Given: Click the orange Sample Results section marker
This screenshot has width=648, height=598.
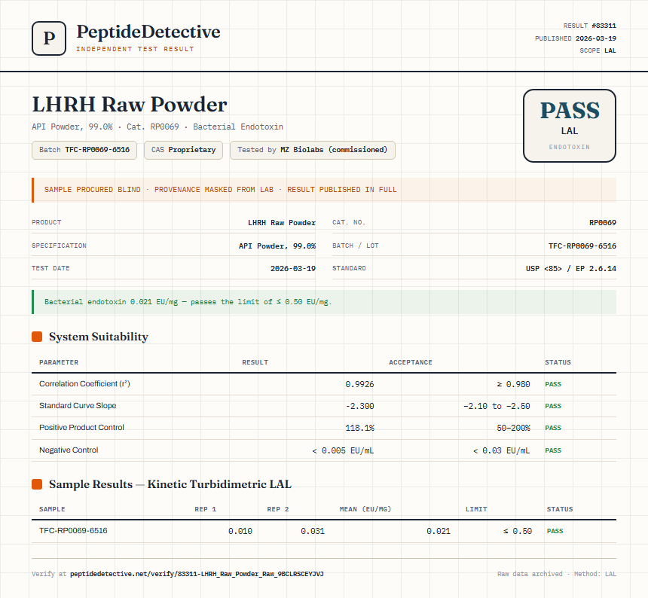Looking at the screenshot, I should click(37, 484).
